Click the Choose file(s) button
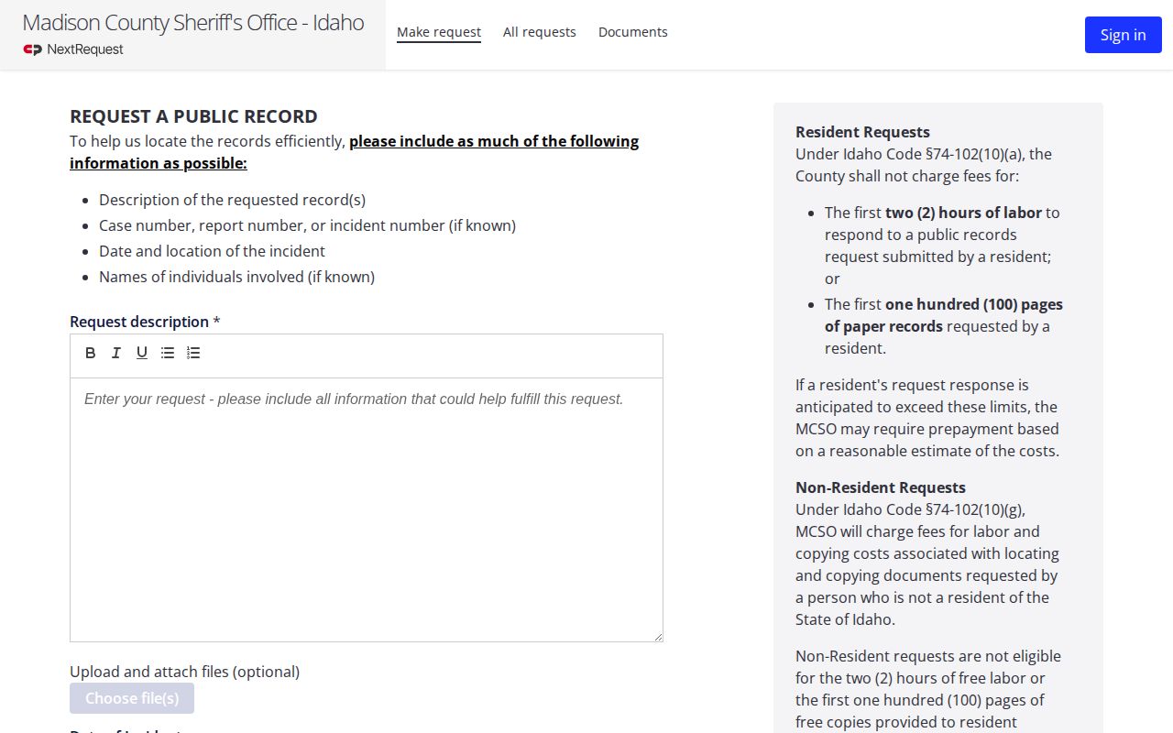The width and height of the screenshot is (1173, 733). pyautogui.click(x=132, y=698)
